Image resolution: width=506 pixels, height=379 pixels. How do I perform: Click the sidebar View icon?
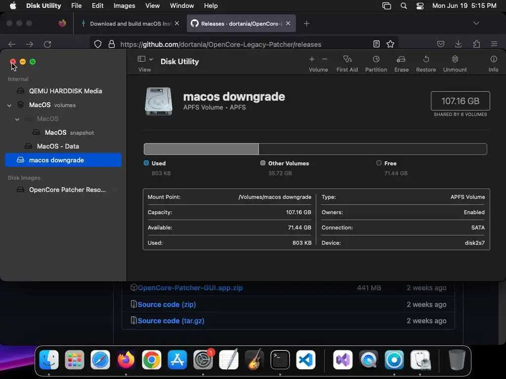pyautogui.click(x=141, y=59)
